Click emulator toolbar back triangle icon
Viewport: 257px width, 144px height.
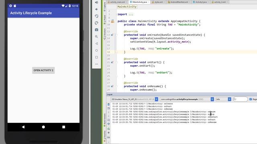click(96, 44)
